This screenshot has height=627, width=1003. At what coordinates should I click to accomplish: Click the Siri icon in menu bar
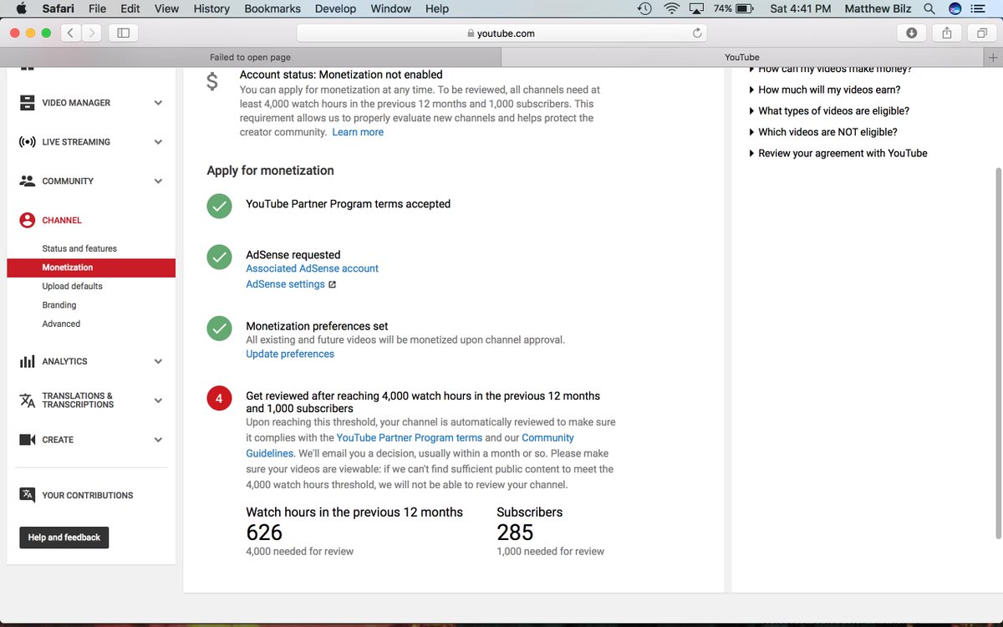[955, 8]
